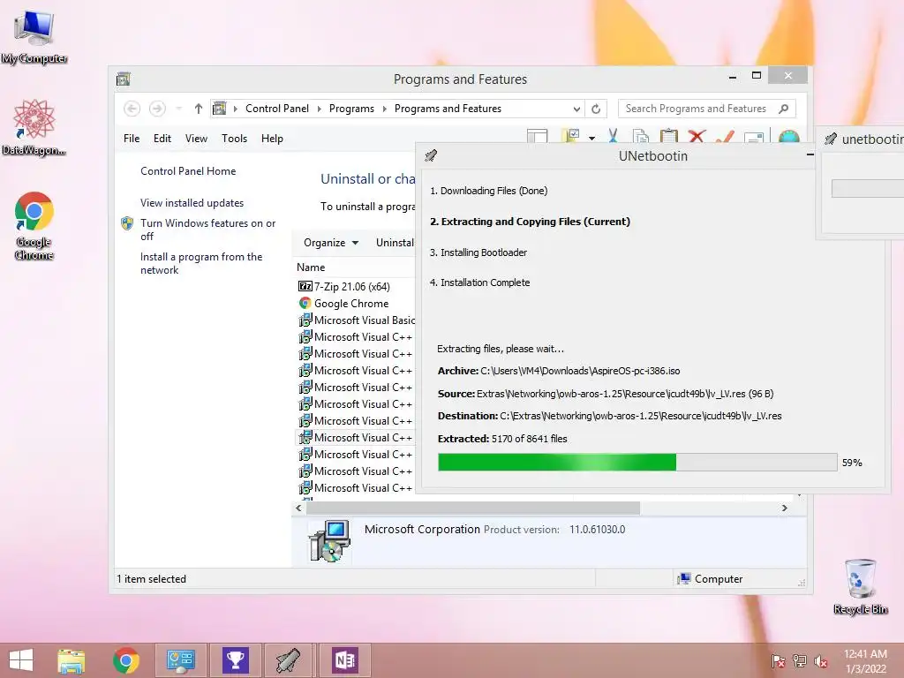The image size is (904, 678).
Task: Open the Help menu
Action: (272, 139)
